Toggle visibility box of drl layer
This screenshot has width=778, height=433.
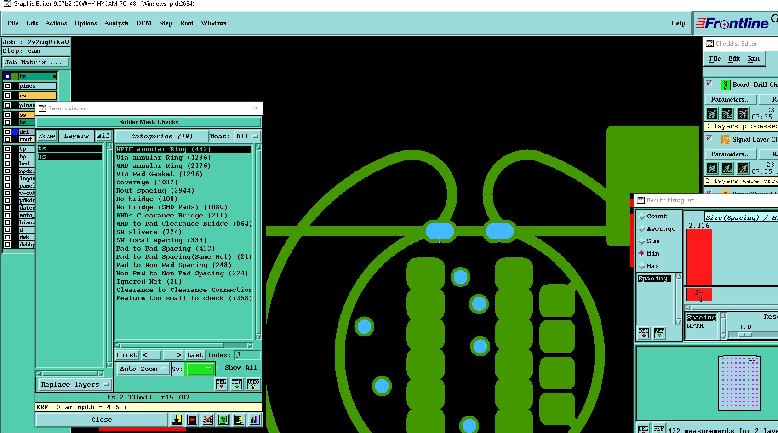point(7,132)
